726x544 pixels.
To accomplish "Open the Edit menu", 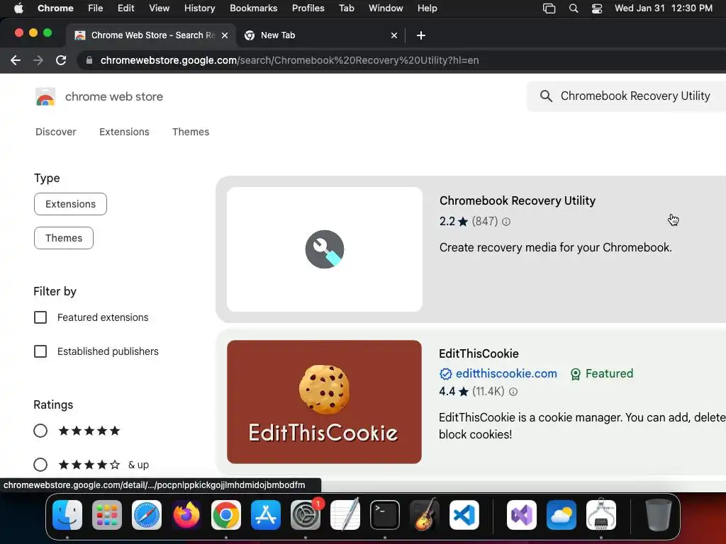I will click(125, 8).
